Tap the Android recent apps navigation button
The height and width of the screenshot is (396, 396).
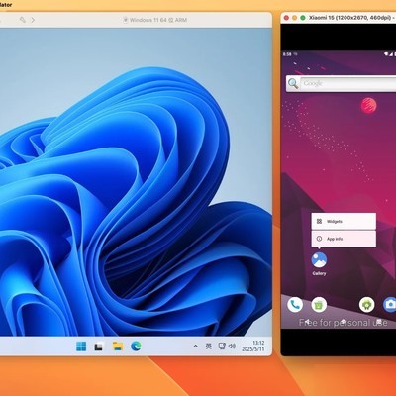[x=379, y=322]
